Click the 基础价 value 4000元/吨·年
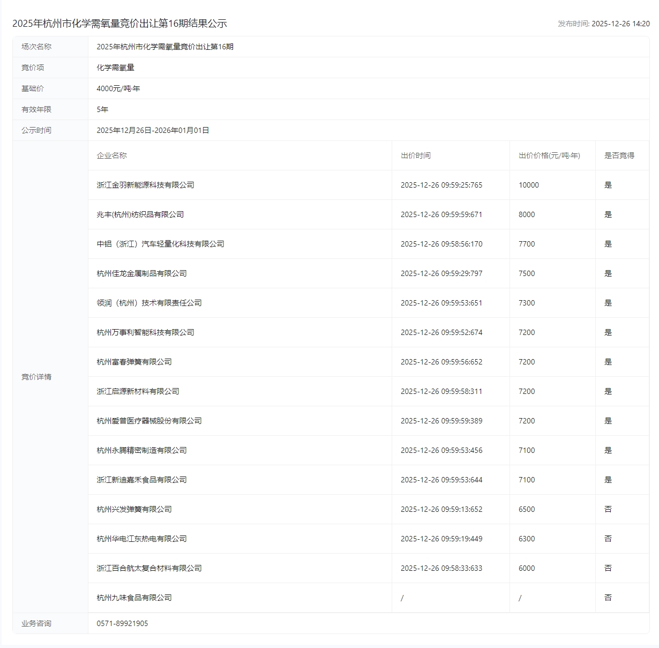The height and width of the screenshot is (648, 659). (x=118, y=88)
